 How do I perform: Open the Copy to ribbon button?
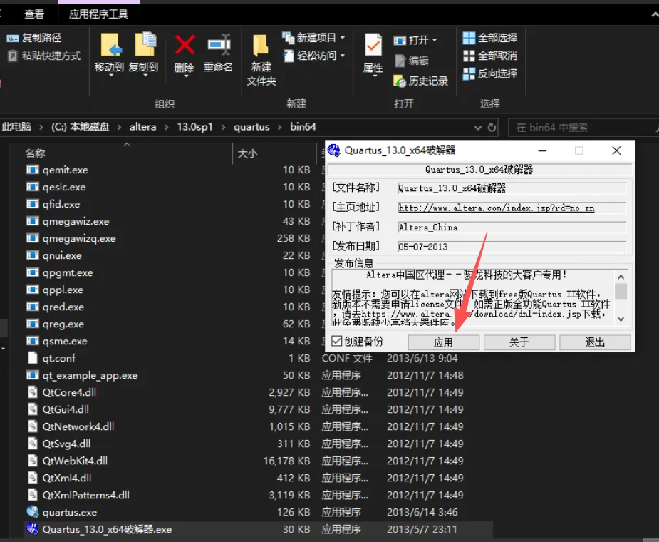[x=144, y=54]
